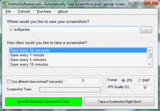Click the browse folder '...' button

(x=146, y=30)
